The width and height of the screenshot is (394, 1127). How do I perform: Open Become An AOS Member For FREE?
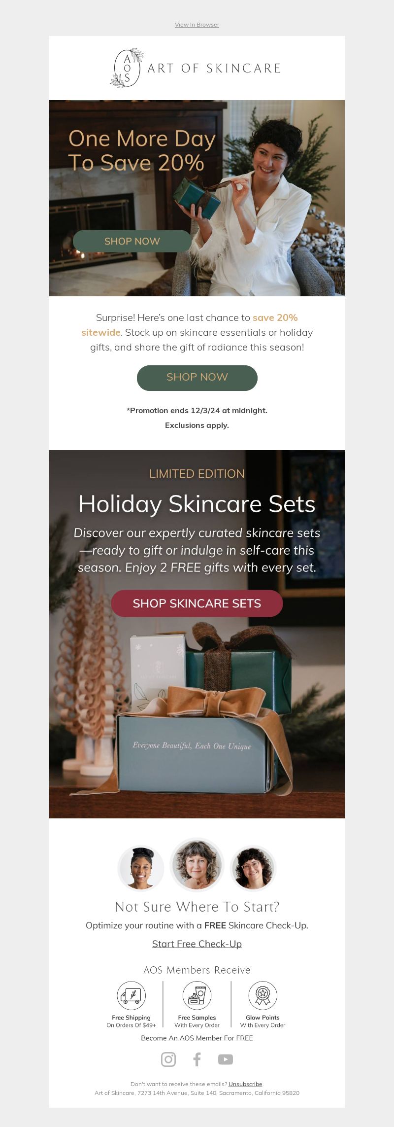coord(197,1038)
